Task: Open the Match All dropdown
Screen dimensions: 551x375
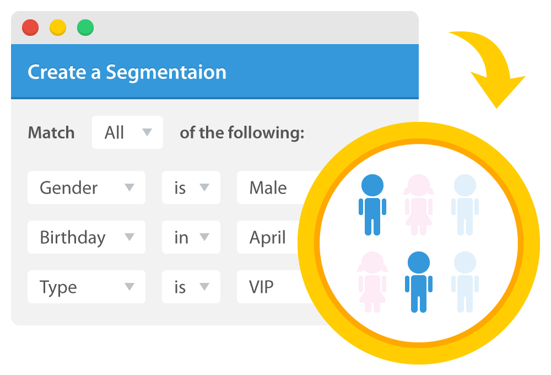Action: pos(127,132)
